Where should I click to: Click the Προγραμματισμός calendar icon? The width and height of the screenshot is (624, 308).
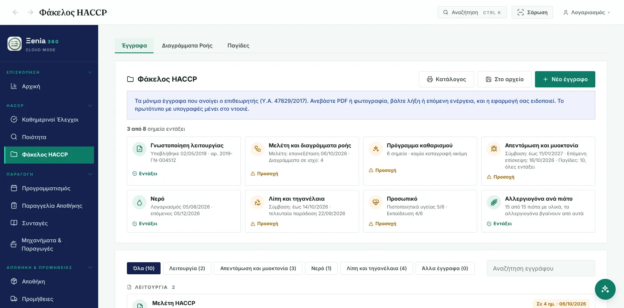click(x=14, y=188)
